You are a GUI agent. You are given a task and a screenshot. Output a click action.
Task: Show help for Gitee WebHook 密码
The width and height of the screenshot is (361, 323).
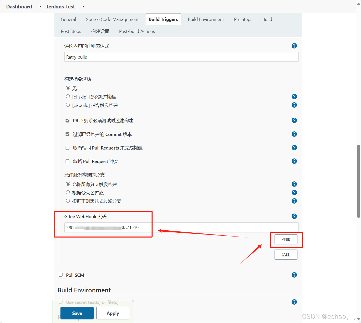[x=294, y=216]
